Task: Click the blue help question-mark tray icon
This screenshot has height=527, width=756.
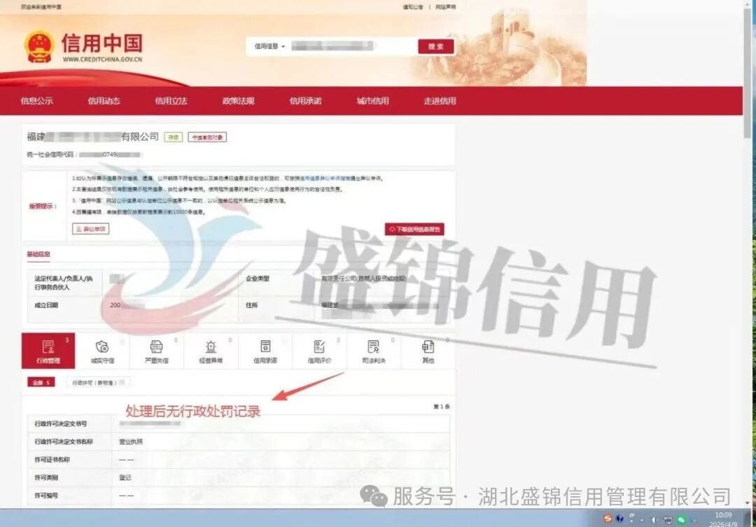Action: pyautogui.click(x=619, y=519)
